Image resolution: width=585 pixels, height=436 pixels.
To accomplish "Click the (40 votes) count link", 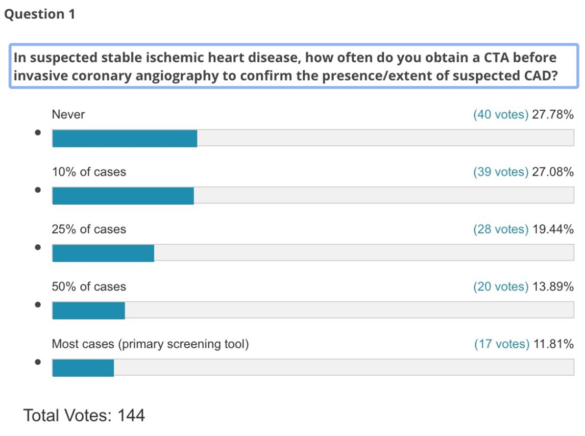I will pyautogui.click(x=500, y=115).
